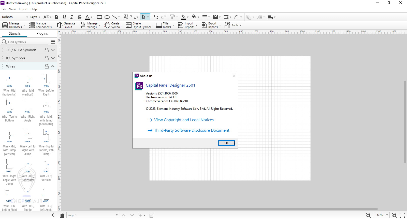Collapse the stencil side panel arrow
This screenshot has height=219, width=407.
click(53, 215)
